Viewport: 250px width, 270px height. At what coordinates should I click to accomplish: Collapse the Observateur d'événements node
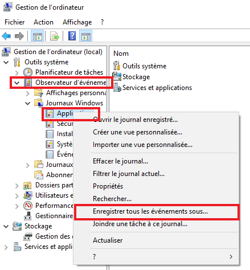(17, 83)
